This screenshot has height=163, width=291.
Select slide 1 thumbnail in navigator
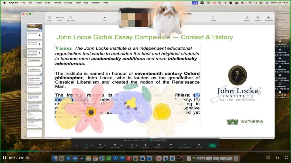34,26
